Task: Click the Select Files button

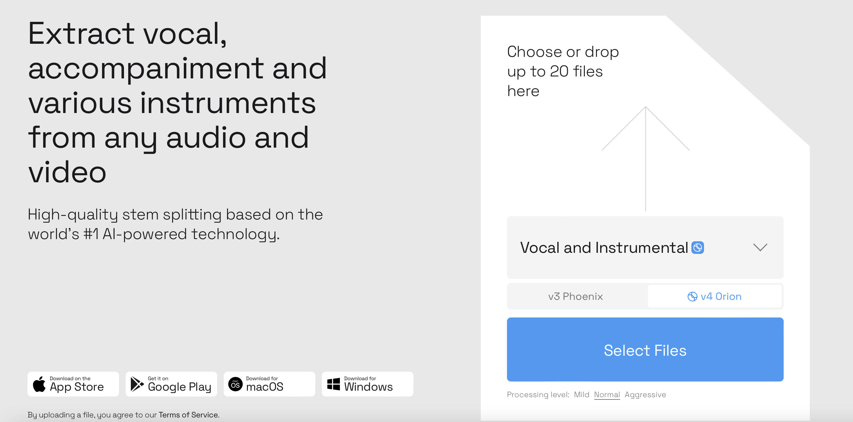Action: (645, 349)
